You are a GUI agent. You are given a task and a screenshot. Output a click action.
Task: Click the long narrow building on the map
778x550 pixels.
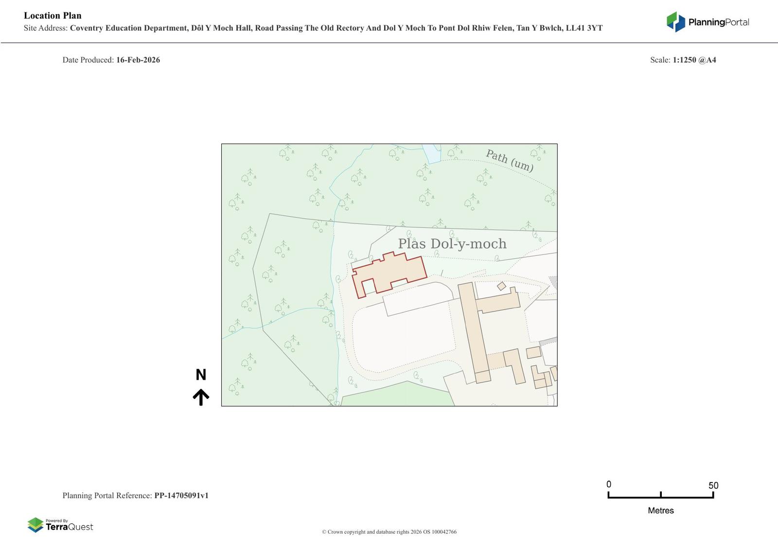[474, 330]
